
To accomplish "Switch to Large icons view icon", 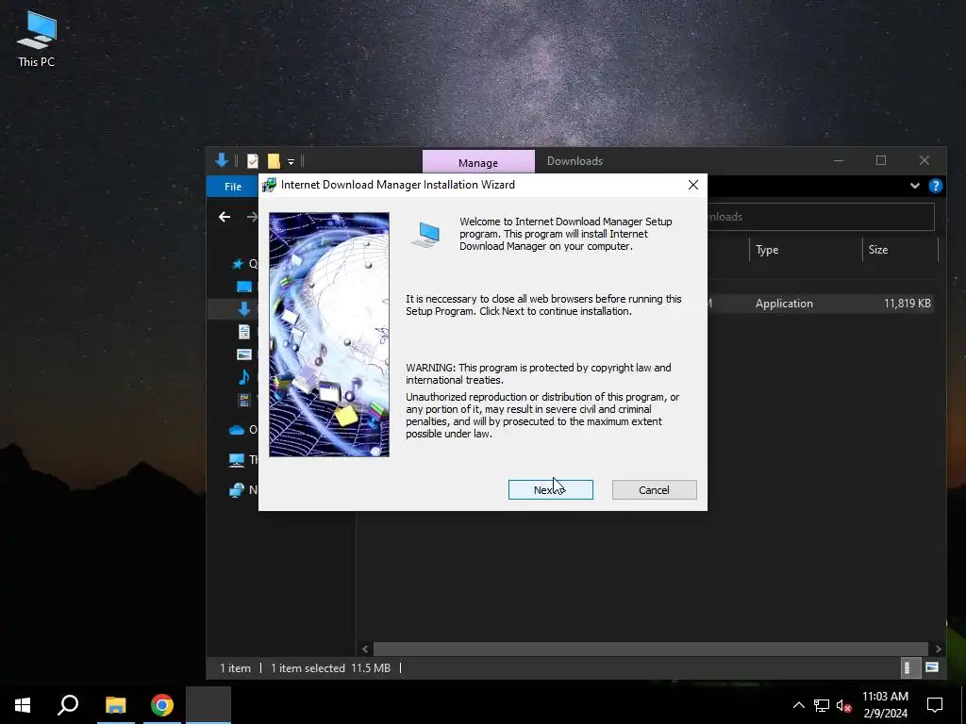I will pos(932,668).
